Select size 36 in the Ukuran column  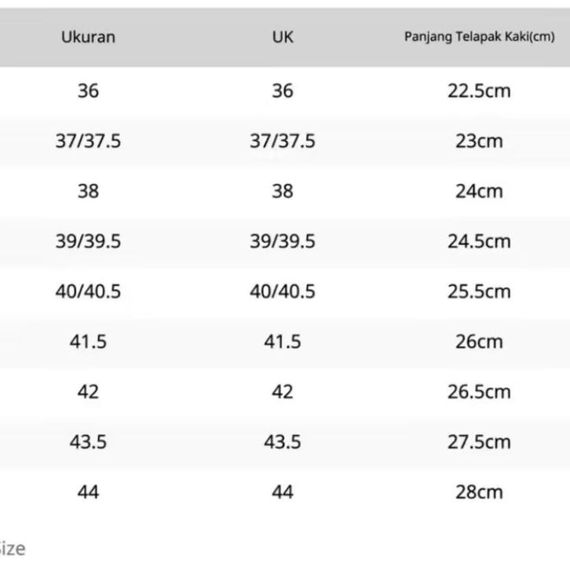88,91
